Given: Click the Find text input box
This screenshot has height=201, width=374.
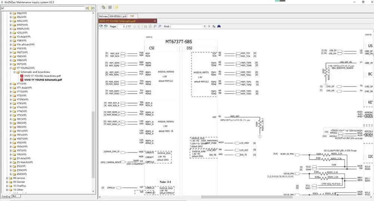Looking at the screenshot, I should (186, 26).
